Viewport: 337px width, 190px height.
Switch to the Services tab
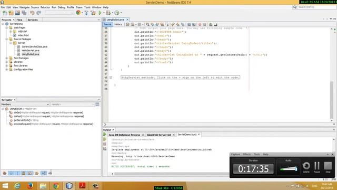(33, 20)
